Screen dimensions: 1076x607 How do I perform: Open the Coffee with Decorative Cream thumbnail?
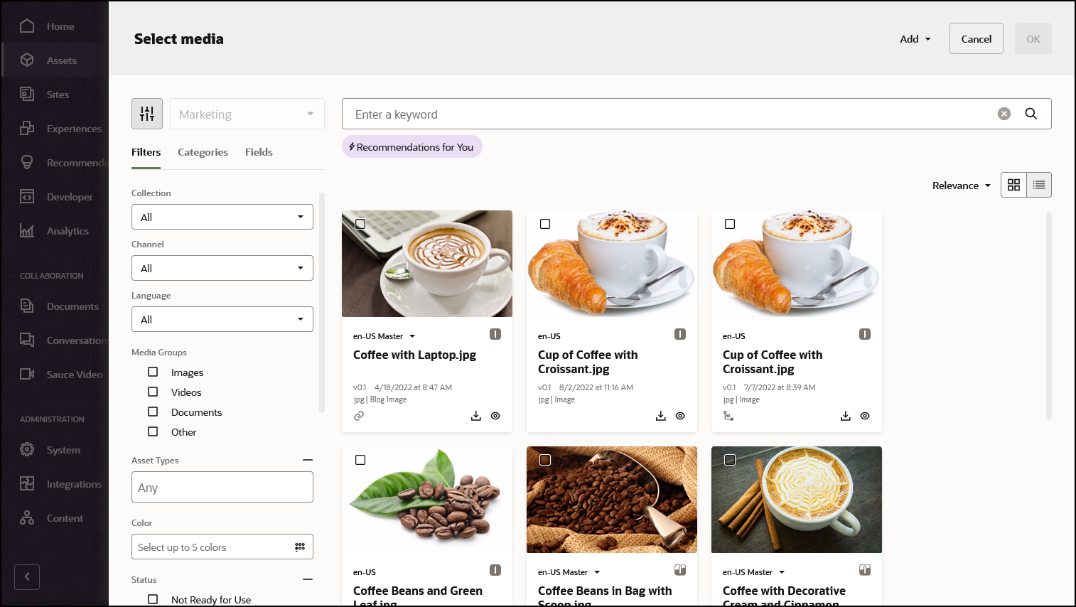tap(797, 500)
